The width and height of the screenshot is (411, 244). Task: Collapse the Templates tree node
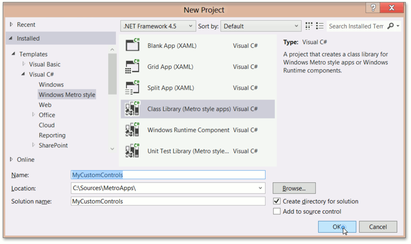pos(13,54)
